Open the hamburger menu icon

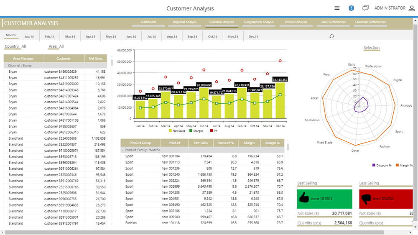pyautogui.click(x=337, y=8)
